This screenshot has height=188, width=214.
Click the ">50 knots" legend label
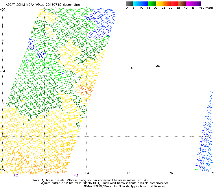[x=206, y=8]
